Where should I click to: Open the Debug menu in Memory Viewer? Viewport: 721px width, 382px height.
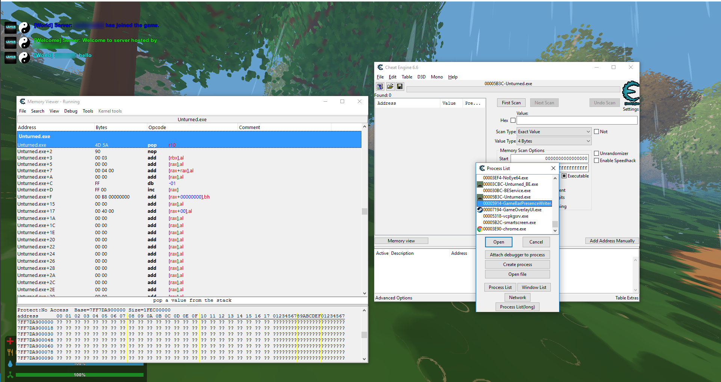(71, 111)
